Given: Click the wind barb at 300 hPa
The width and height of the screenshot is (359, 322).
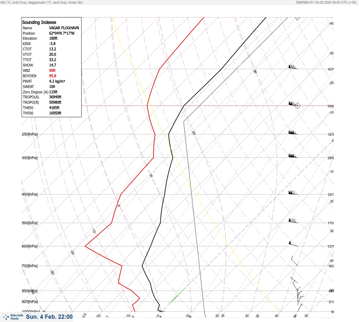Looking at the screenshot, I should (293, 156).
